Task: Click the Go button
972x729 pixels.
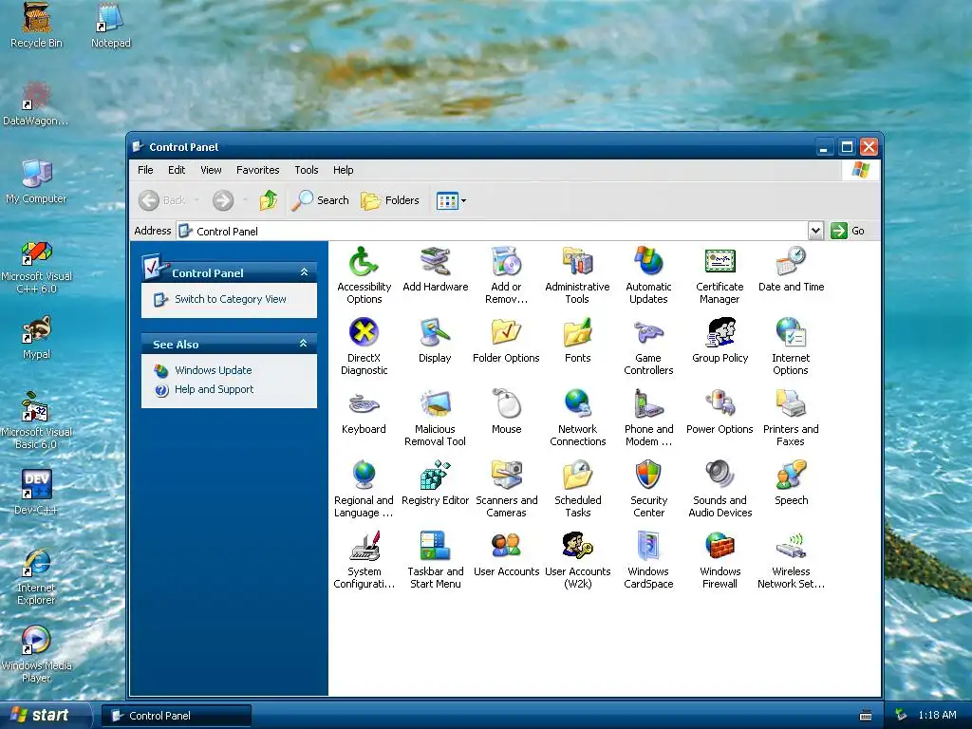Action: click(x=848, y=231)
